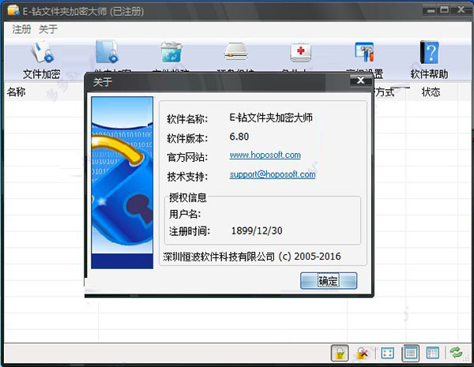The image size is (474, 367).
Task: Click the padlock with red X icon
Action: 362,353
